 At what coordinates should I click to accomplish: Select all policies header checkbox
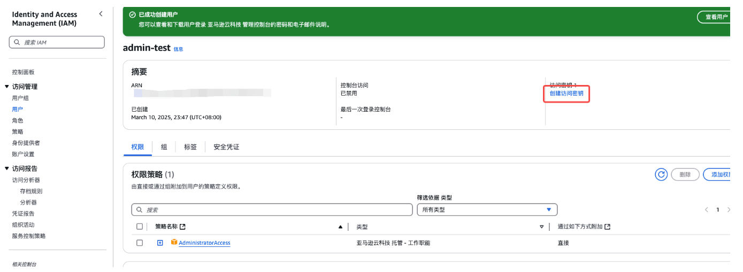click(140, 227)
